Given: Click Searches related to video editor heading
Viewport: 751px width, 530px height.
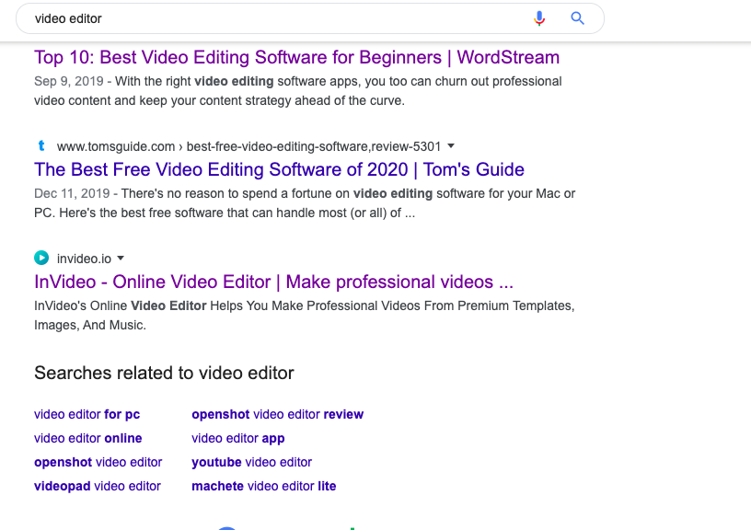Looking at the screenshot, I should coord(164,373).
